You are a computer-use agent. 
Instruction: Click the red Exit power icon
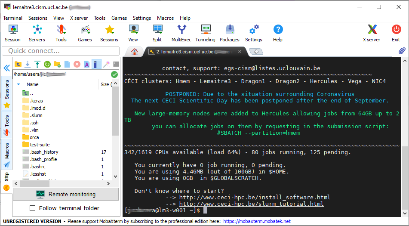pos(396,33)
